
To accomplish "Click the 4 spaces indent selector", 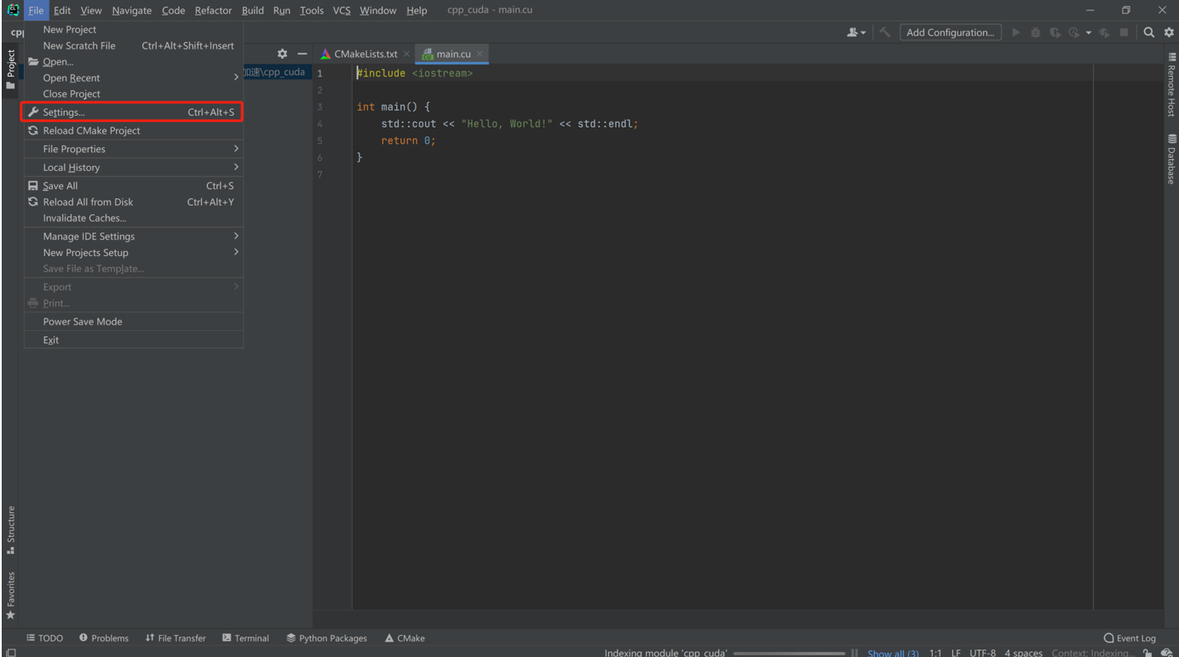I will (x=1023, y=653).
